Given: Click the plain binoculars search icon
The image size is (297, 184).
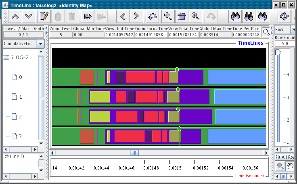Looking at the screenshot, I should click(249, 17).
